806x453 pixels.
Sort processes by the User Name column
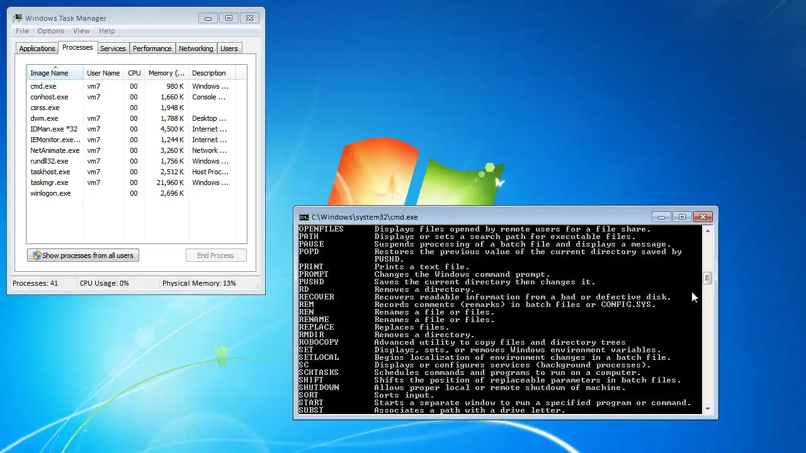click(x=103, y=73)
